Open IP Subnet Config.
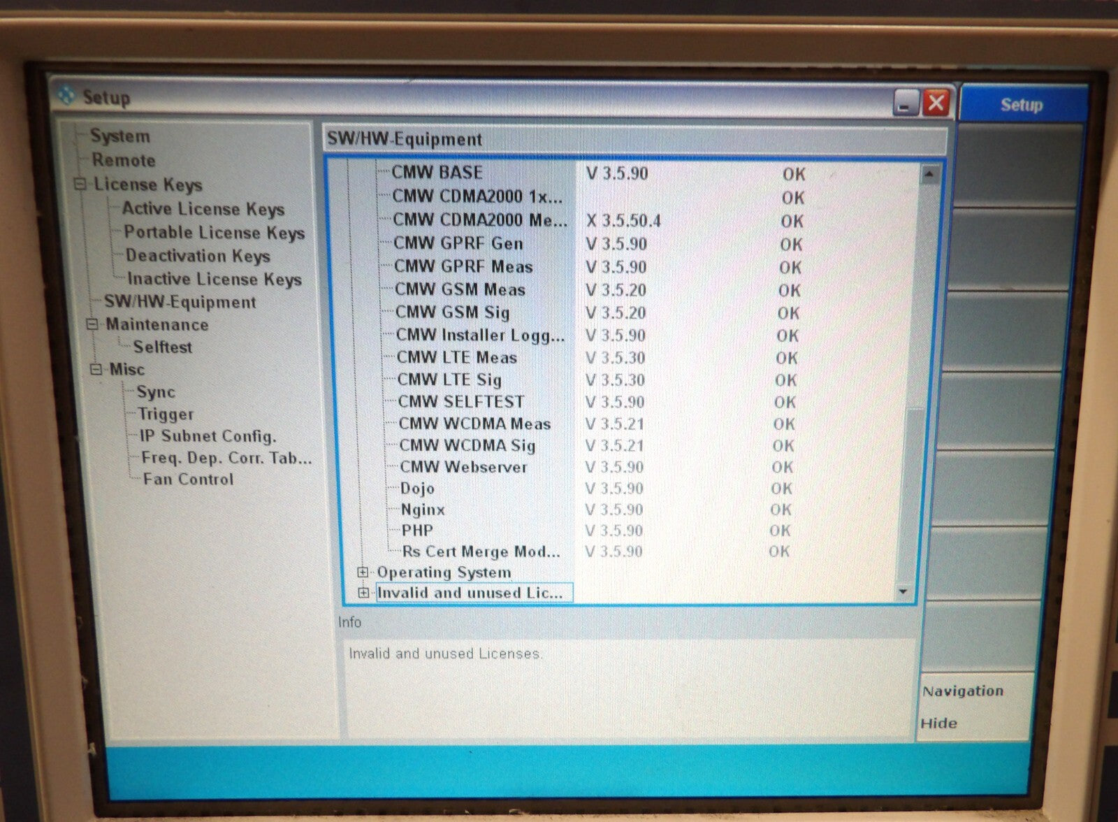Viewport: 1118px width, 822px height. coord(208,436)
